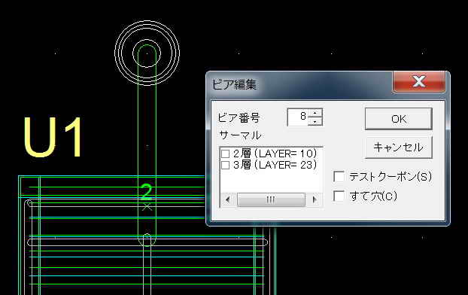Click the thermal list horizontal scrollbar thumb
468x295 pixels.
point(271,199)
